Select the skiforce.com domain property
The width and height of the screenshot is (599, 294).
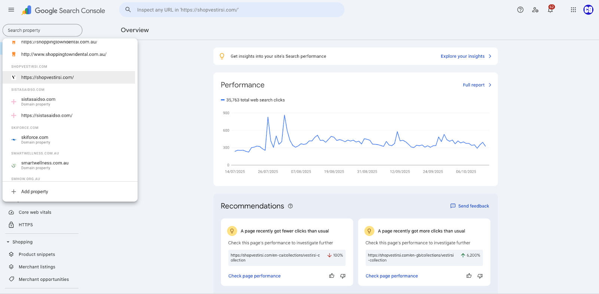point(35,139)
